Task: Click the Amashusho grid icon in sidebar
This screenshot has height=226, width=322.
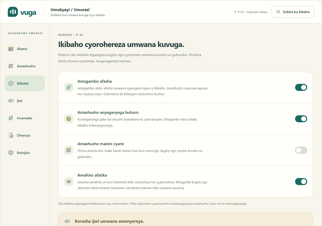Action: point(11,66)
